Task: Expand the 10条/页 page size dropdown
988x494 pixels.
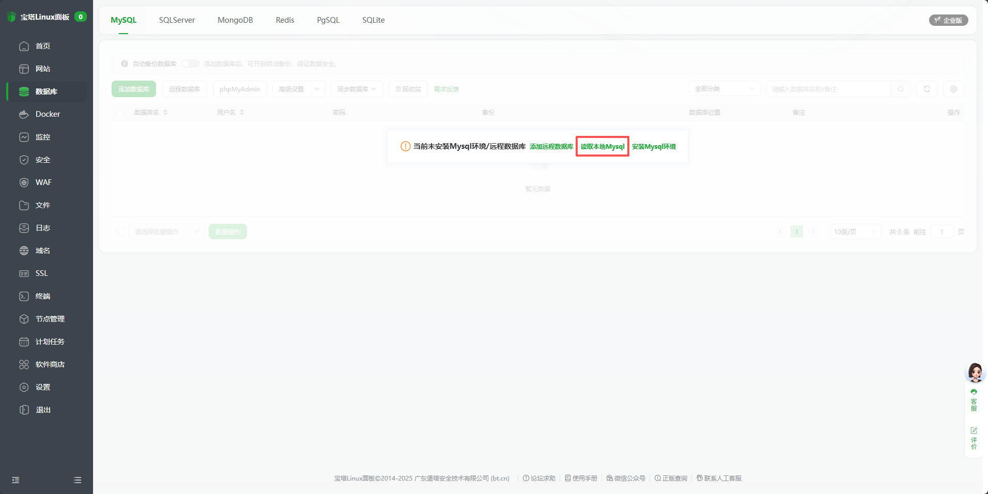Action: pos(855,231)
